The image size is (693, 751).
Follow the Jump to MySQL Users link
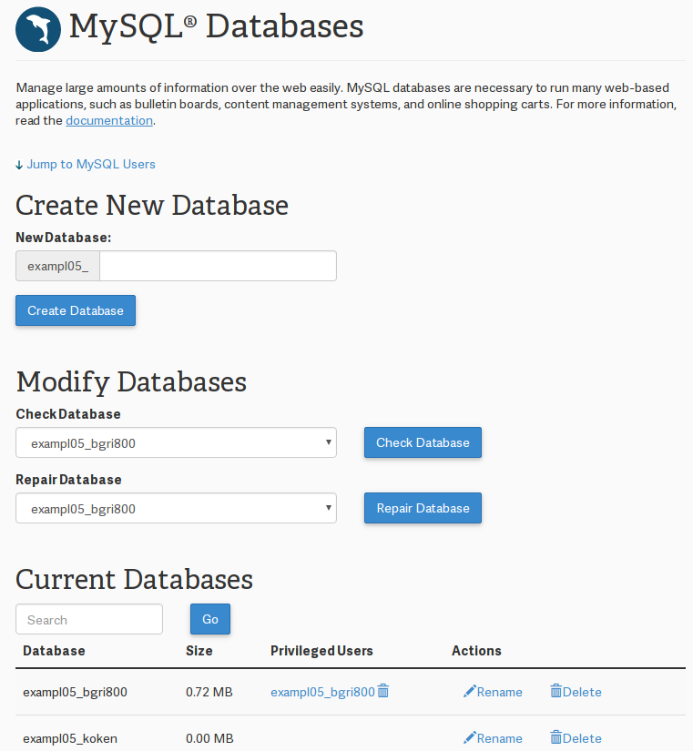[91, 165]
